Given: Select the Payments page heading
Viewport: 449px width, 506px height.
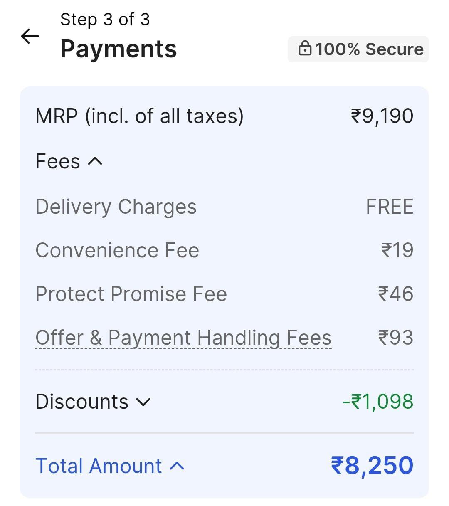Looking at the screenshot, I should 118,49.
